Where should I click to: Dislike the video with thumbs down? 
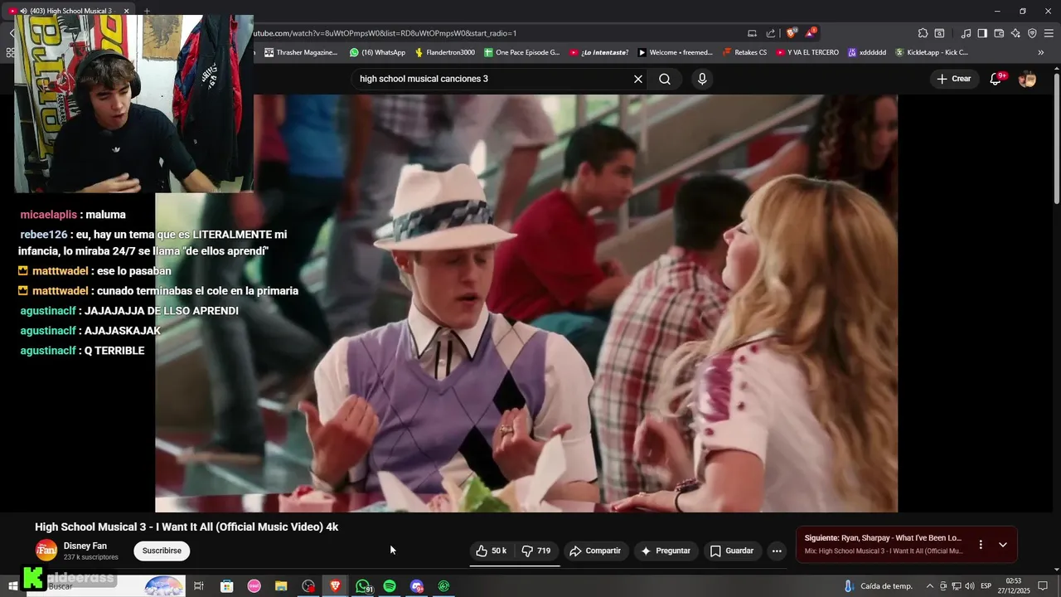click(x=536, y=551)
